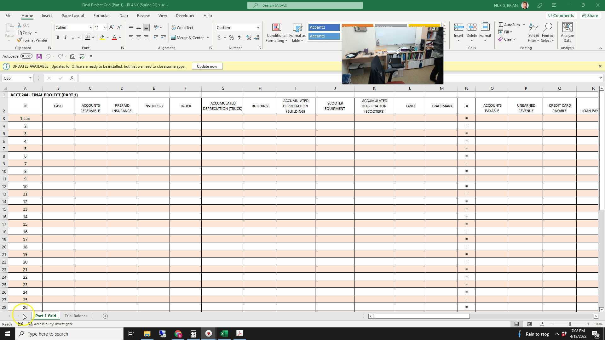Click the Update now button
Screen dimensions: 605x340
(x=207, y=66)
